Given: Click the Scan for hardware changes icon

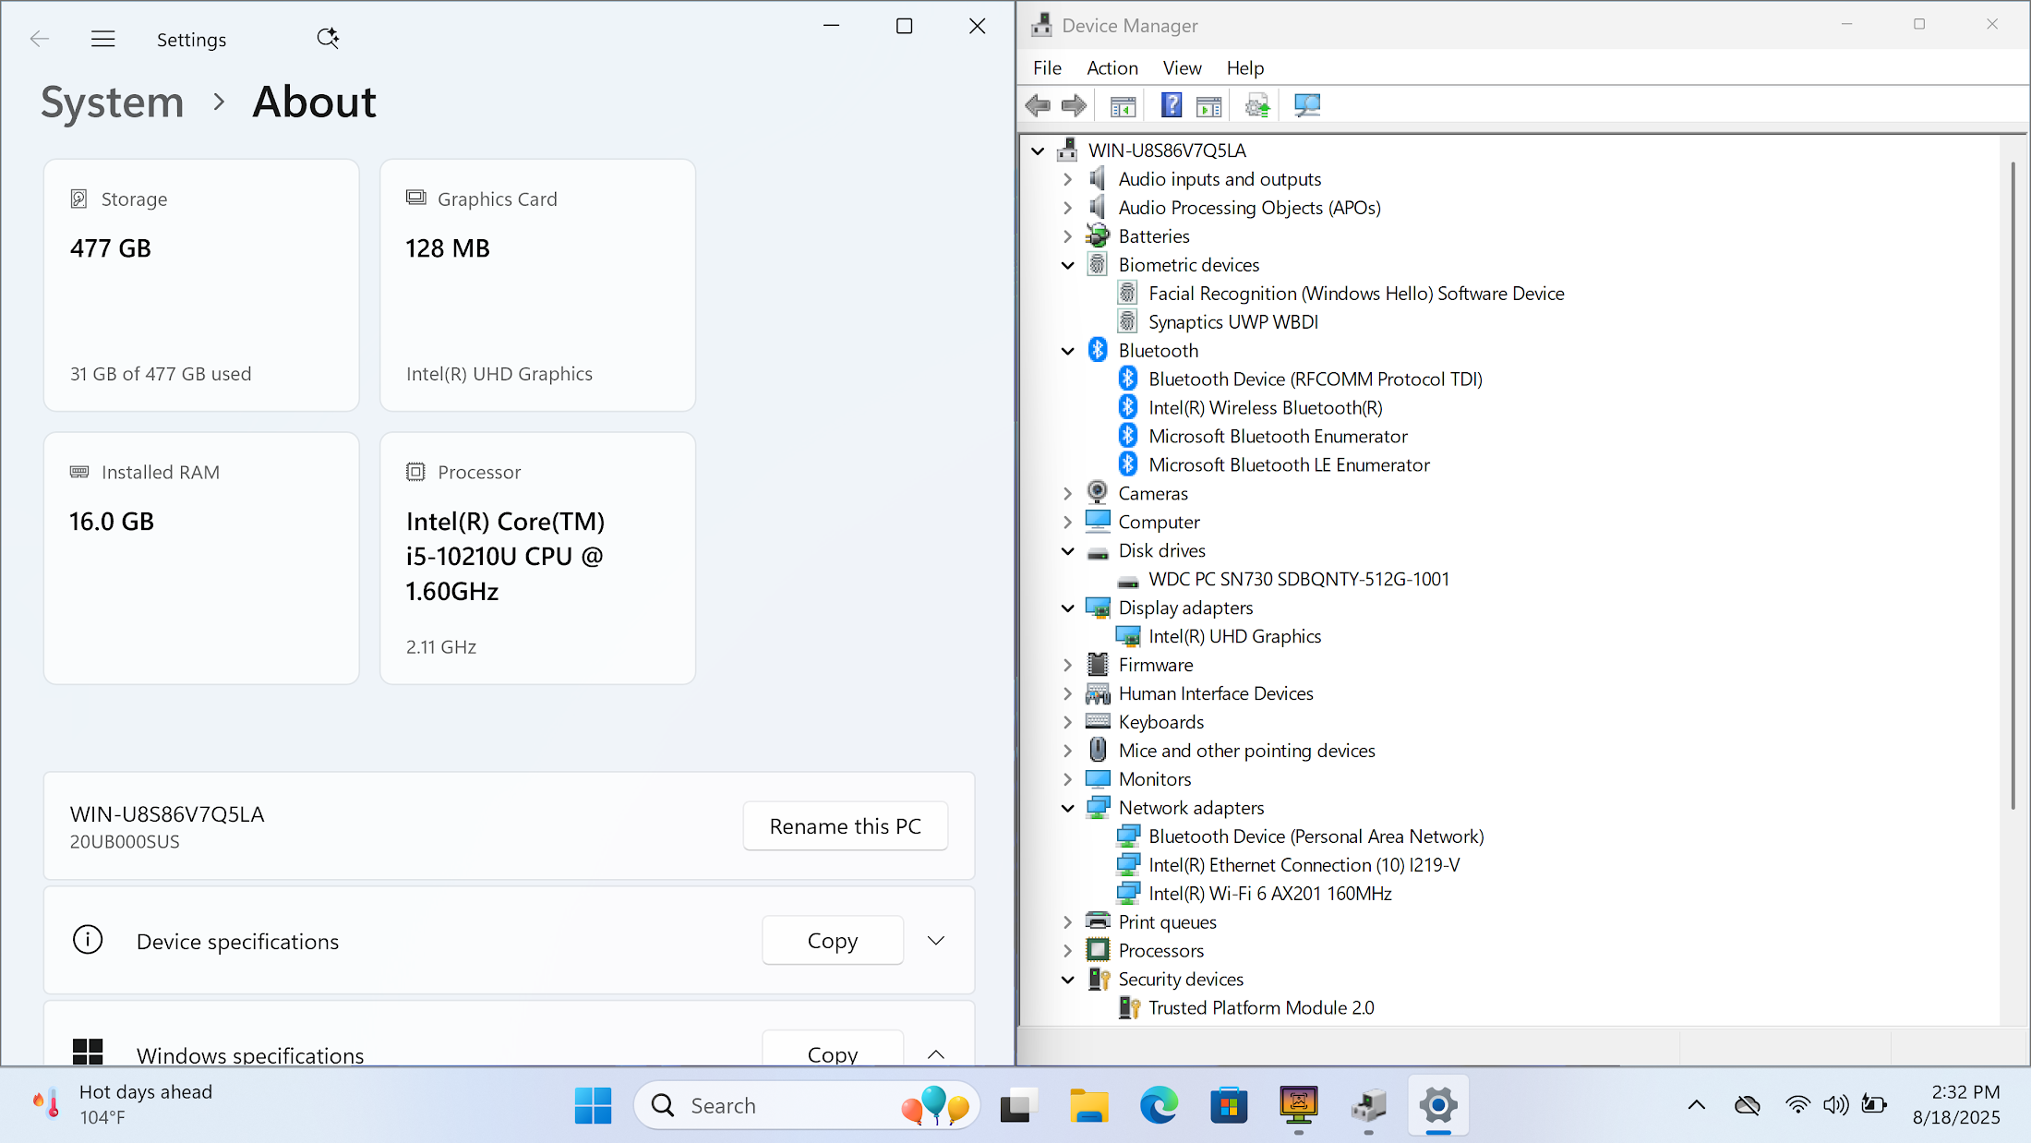Looking at the screenshot, I should click(x=1307, y=105).
